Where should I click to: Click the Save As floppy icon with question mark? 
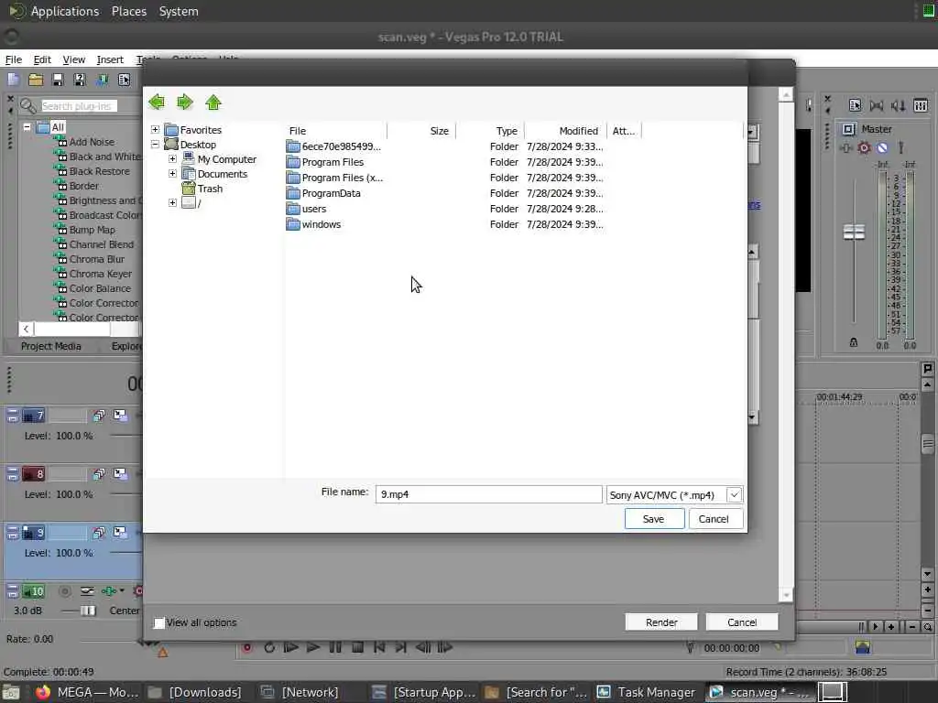point(80,79)
